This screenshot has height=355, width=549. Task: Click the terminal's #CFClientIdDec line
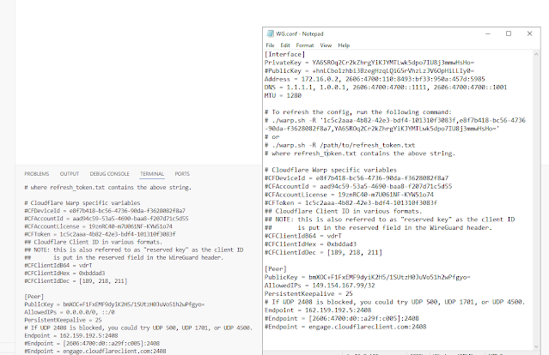(x=76, y=281)
